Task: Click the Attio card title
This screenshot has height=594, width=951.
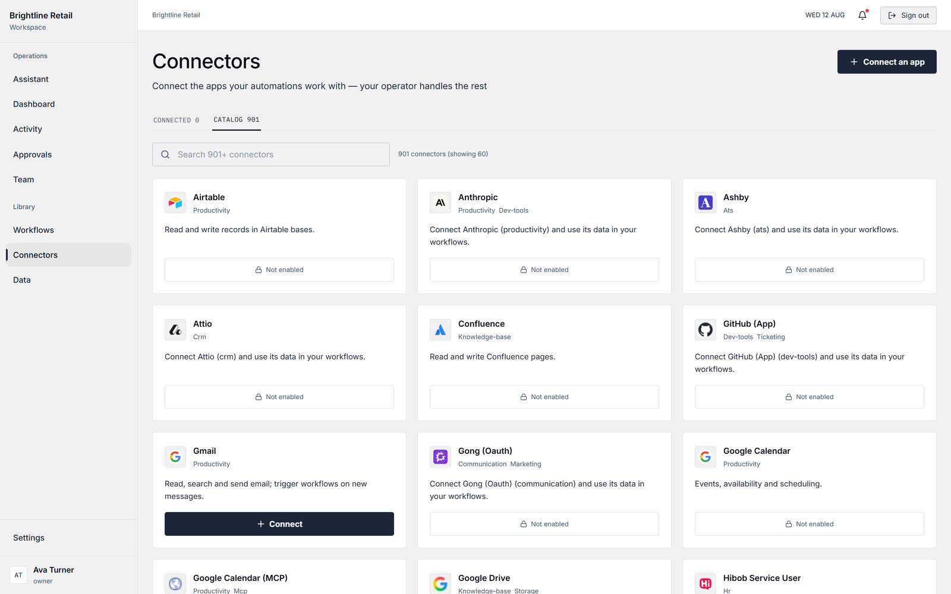Action: (x=203, y=324)
